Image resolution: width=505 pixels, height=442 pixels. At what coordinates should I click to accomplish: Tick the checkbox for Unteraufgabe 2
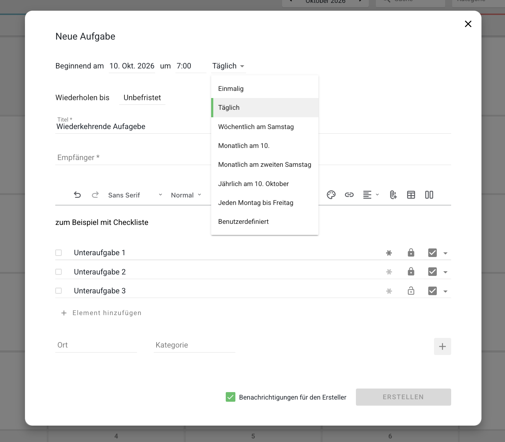tap(58, 272)
